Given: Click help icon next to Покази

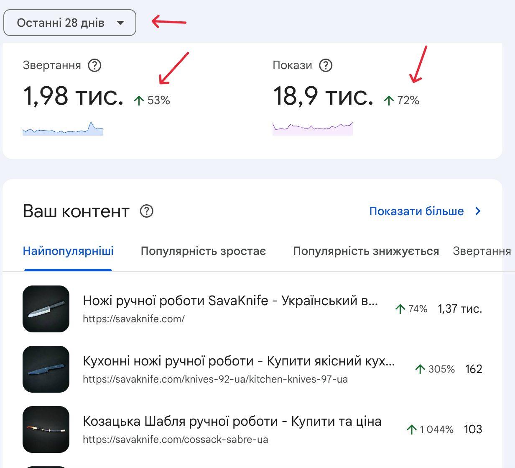Looking at the screenshot, I should (326, 65).
